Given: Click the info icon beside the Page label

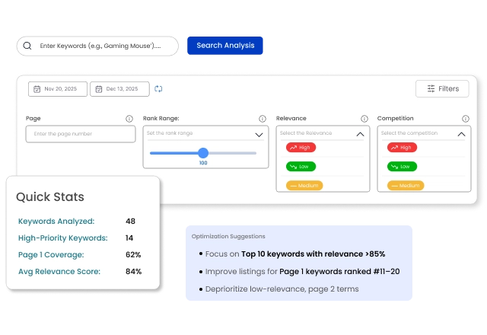Looking at the screenshot, I should point(129,119).
